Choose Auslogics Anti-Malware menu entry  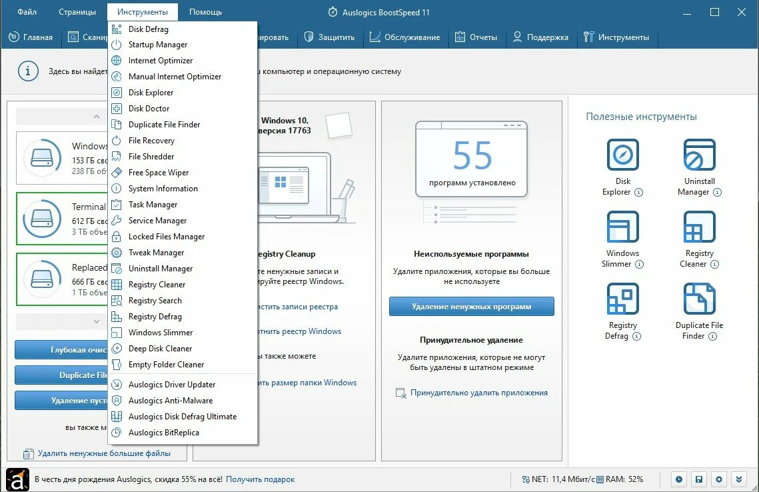pyautogui.click(x=182, y=401)
